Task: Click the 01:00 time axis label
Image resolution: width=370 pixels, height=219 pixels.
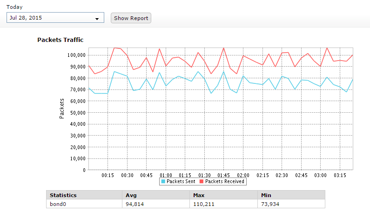Action: coord(166,175)
